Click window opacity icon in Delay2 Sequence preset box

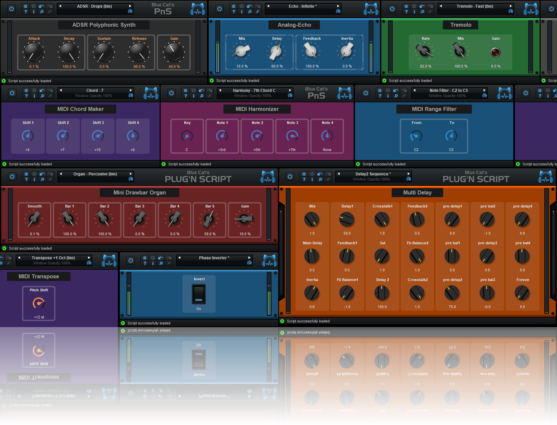click(409, 179)
